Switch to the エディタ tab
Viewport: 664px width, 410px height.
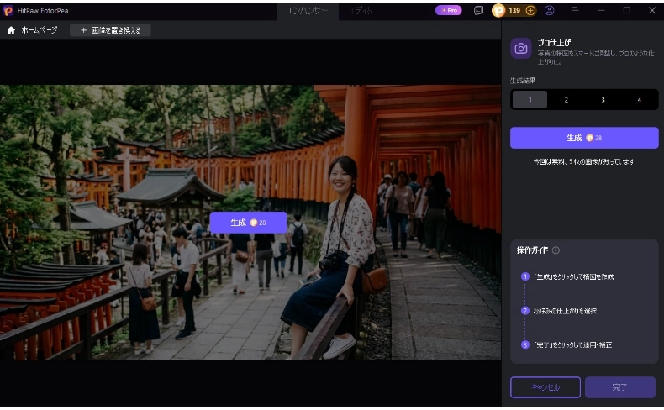361,11
